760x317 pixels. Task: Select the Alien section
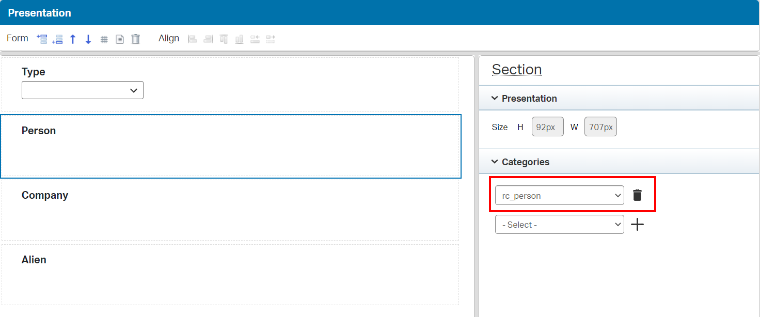point(230,274)
